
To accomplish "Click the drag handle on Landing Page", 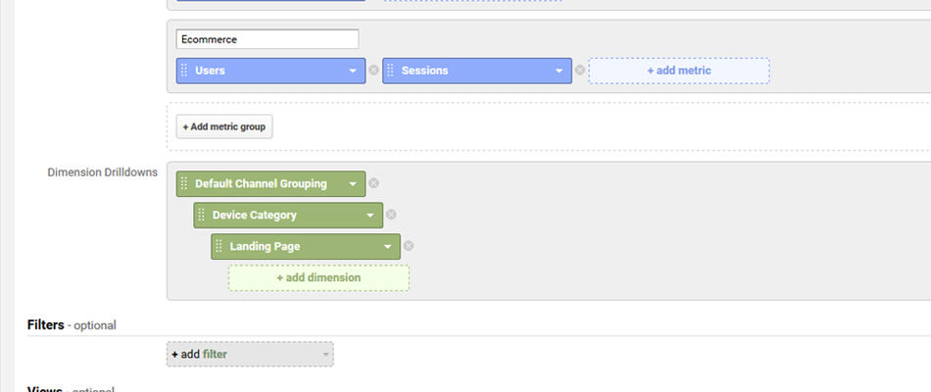I will tap(220, 246).
